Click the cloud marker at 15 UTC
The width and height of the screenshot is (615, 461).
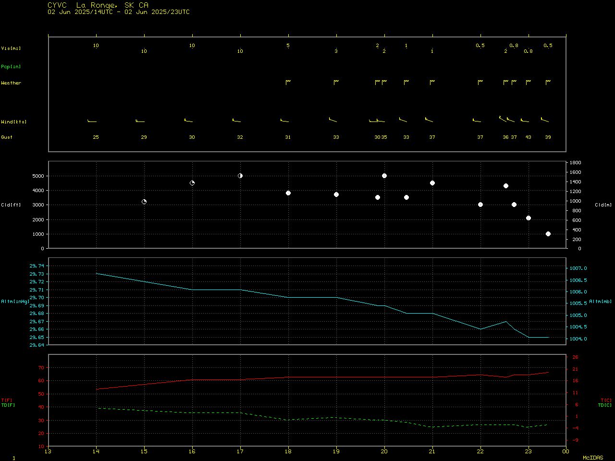[144, 202]
